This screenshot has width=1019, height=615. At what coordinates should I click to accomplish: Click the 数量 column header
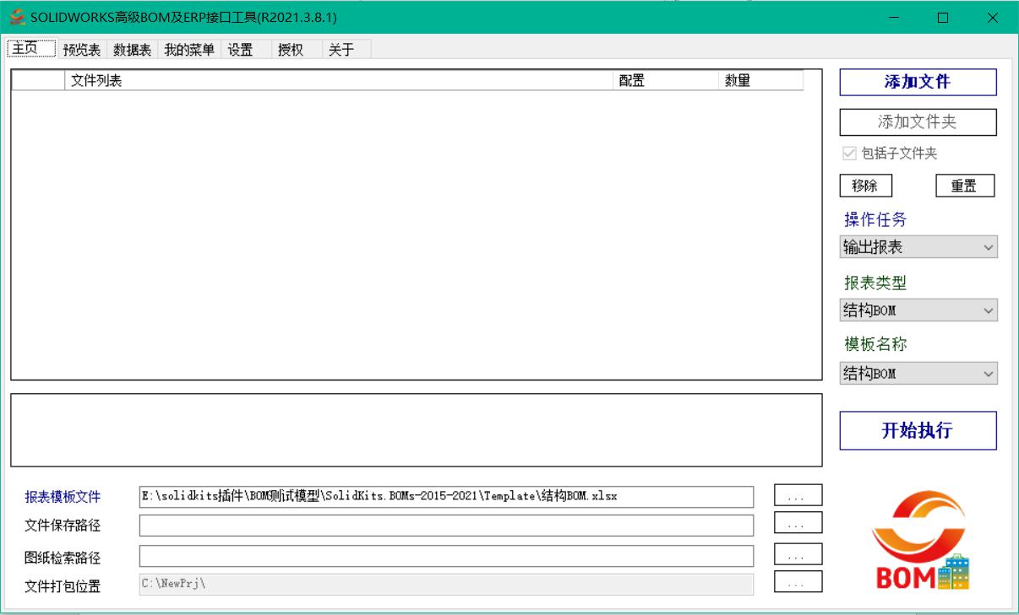point(760,80)
